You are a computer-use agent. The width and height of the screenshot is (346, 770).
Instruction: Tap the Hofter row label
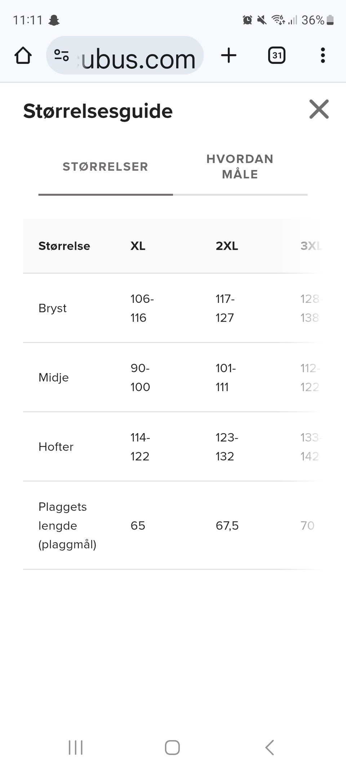point(56,447)
